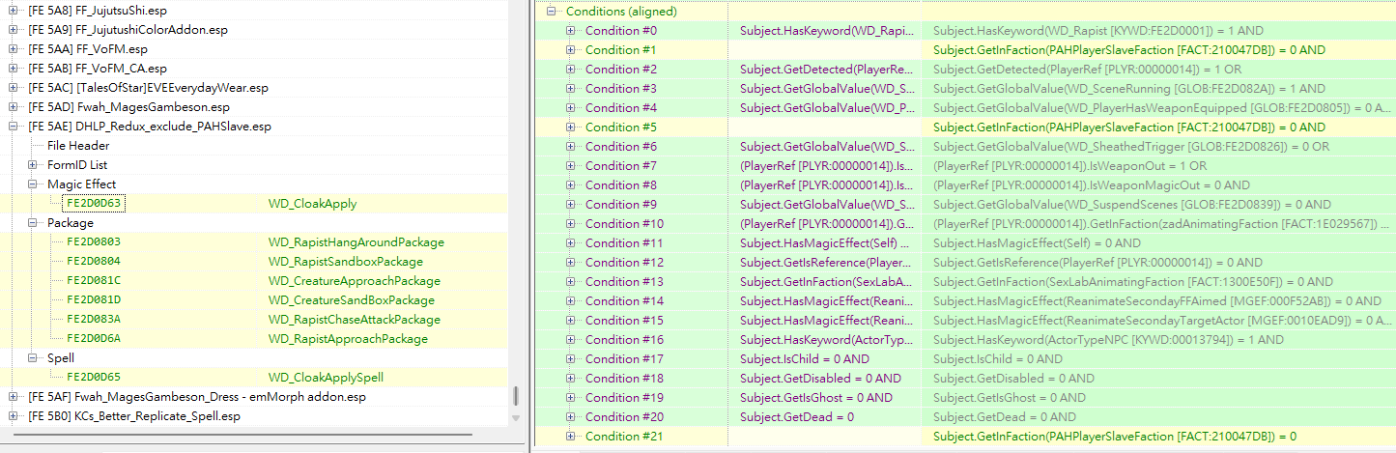1396x453 pixels.
Task: Select WD_CreatureSandBoxPackage record
Action: click(352, 300)
